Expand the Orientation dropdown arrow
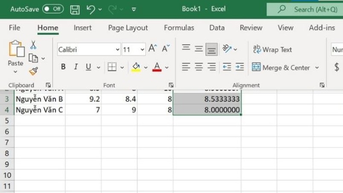This screenshot has height=193, width=343. 235,49
